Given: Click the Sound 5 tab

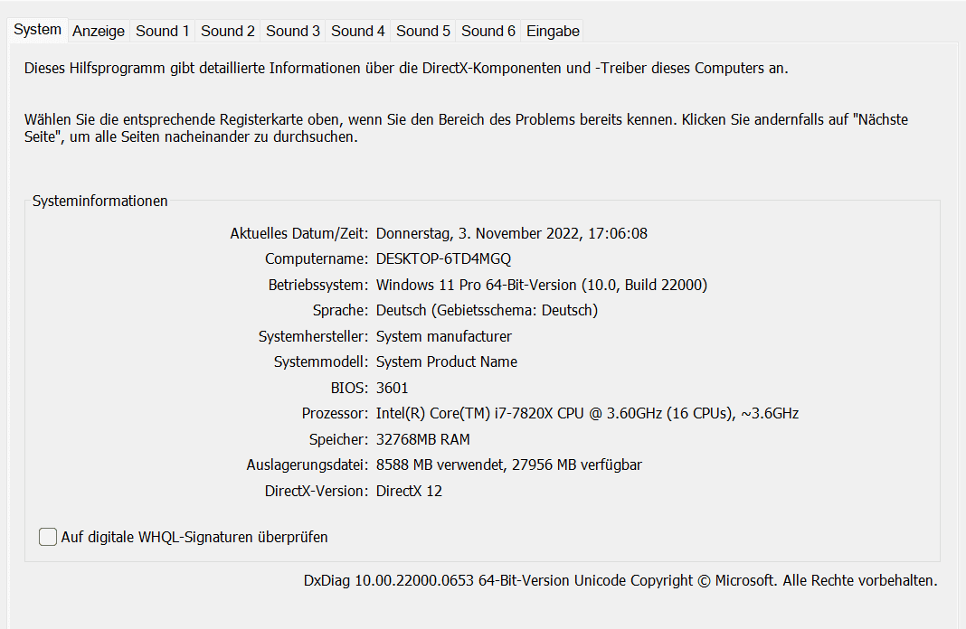Looking at the screenshot, I should pyautogui.click(x=423, y=31).
